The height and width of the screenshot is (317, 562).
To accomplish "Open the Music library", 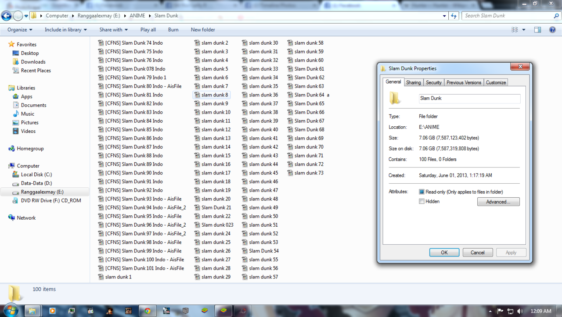I will pyautogui.click(x=27, y=114).
